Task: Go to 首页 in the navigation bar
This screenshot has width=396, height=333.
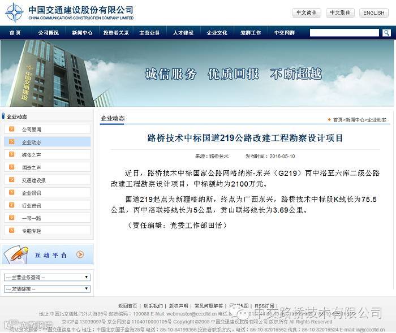Action: tap(15, 33)
